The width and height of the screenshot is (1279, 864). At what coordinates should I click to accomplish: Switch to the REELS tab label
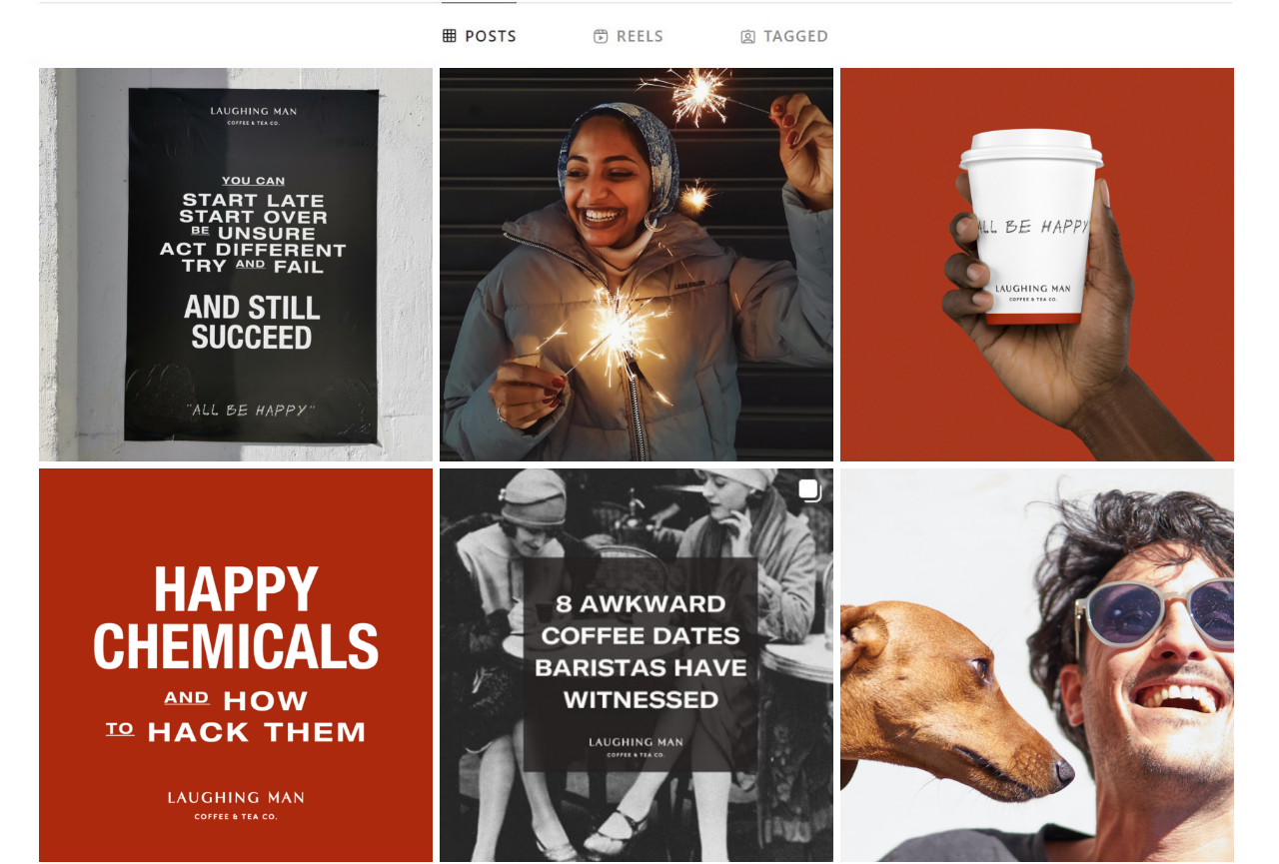pos(639,36)
